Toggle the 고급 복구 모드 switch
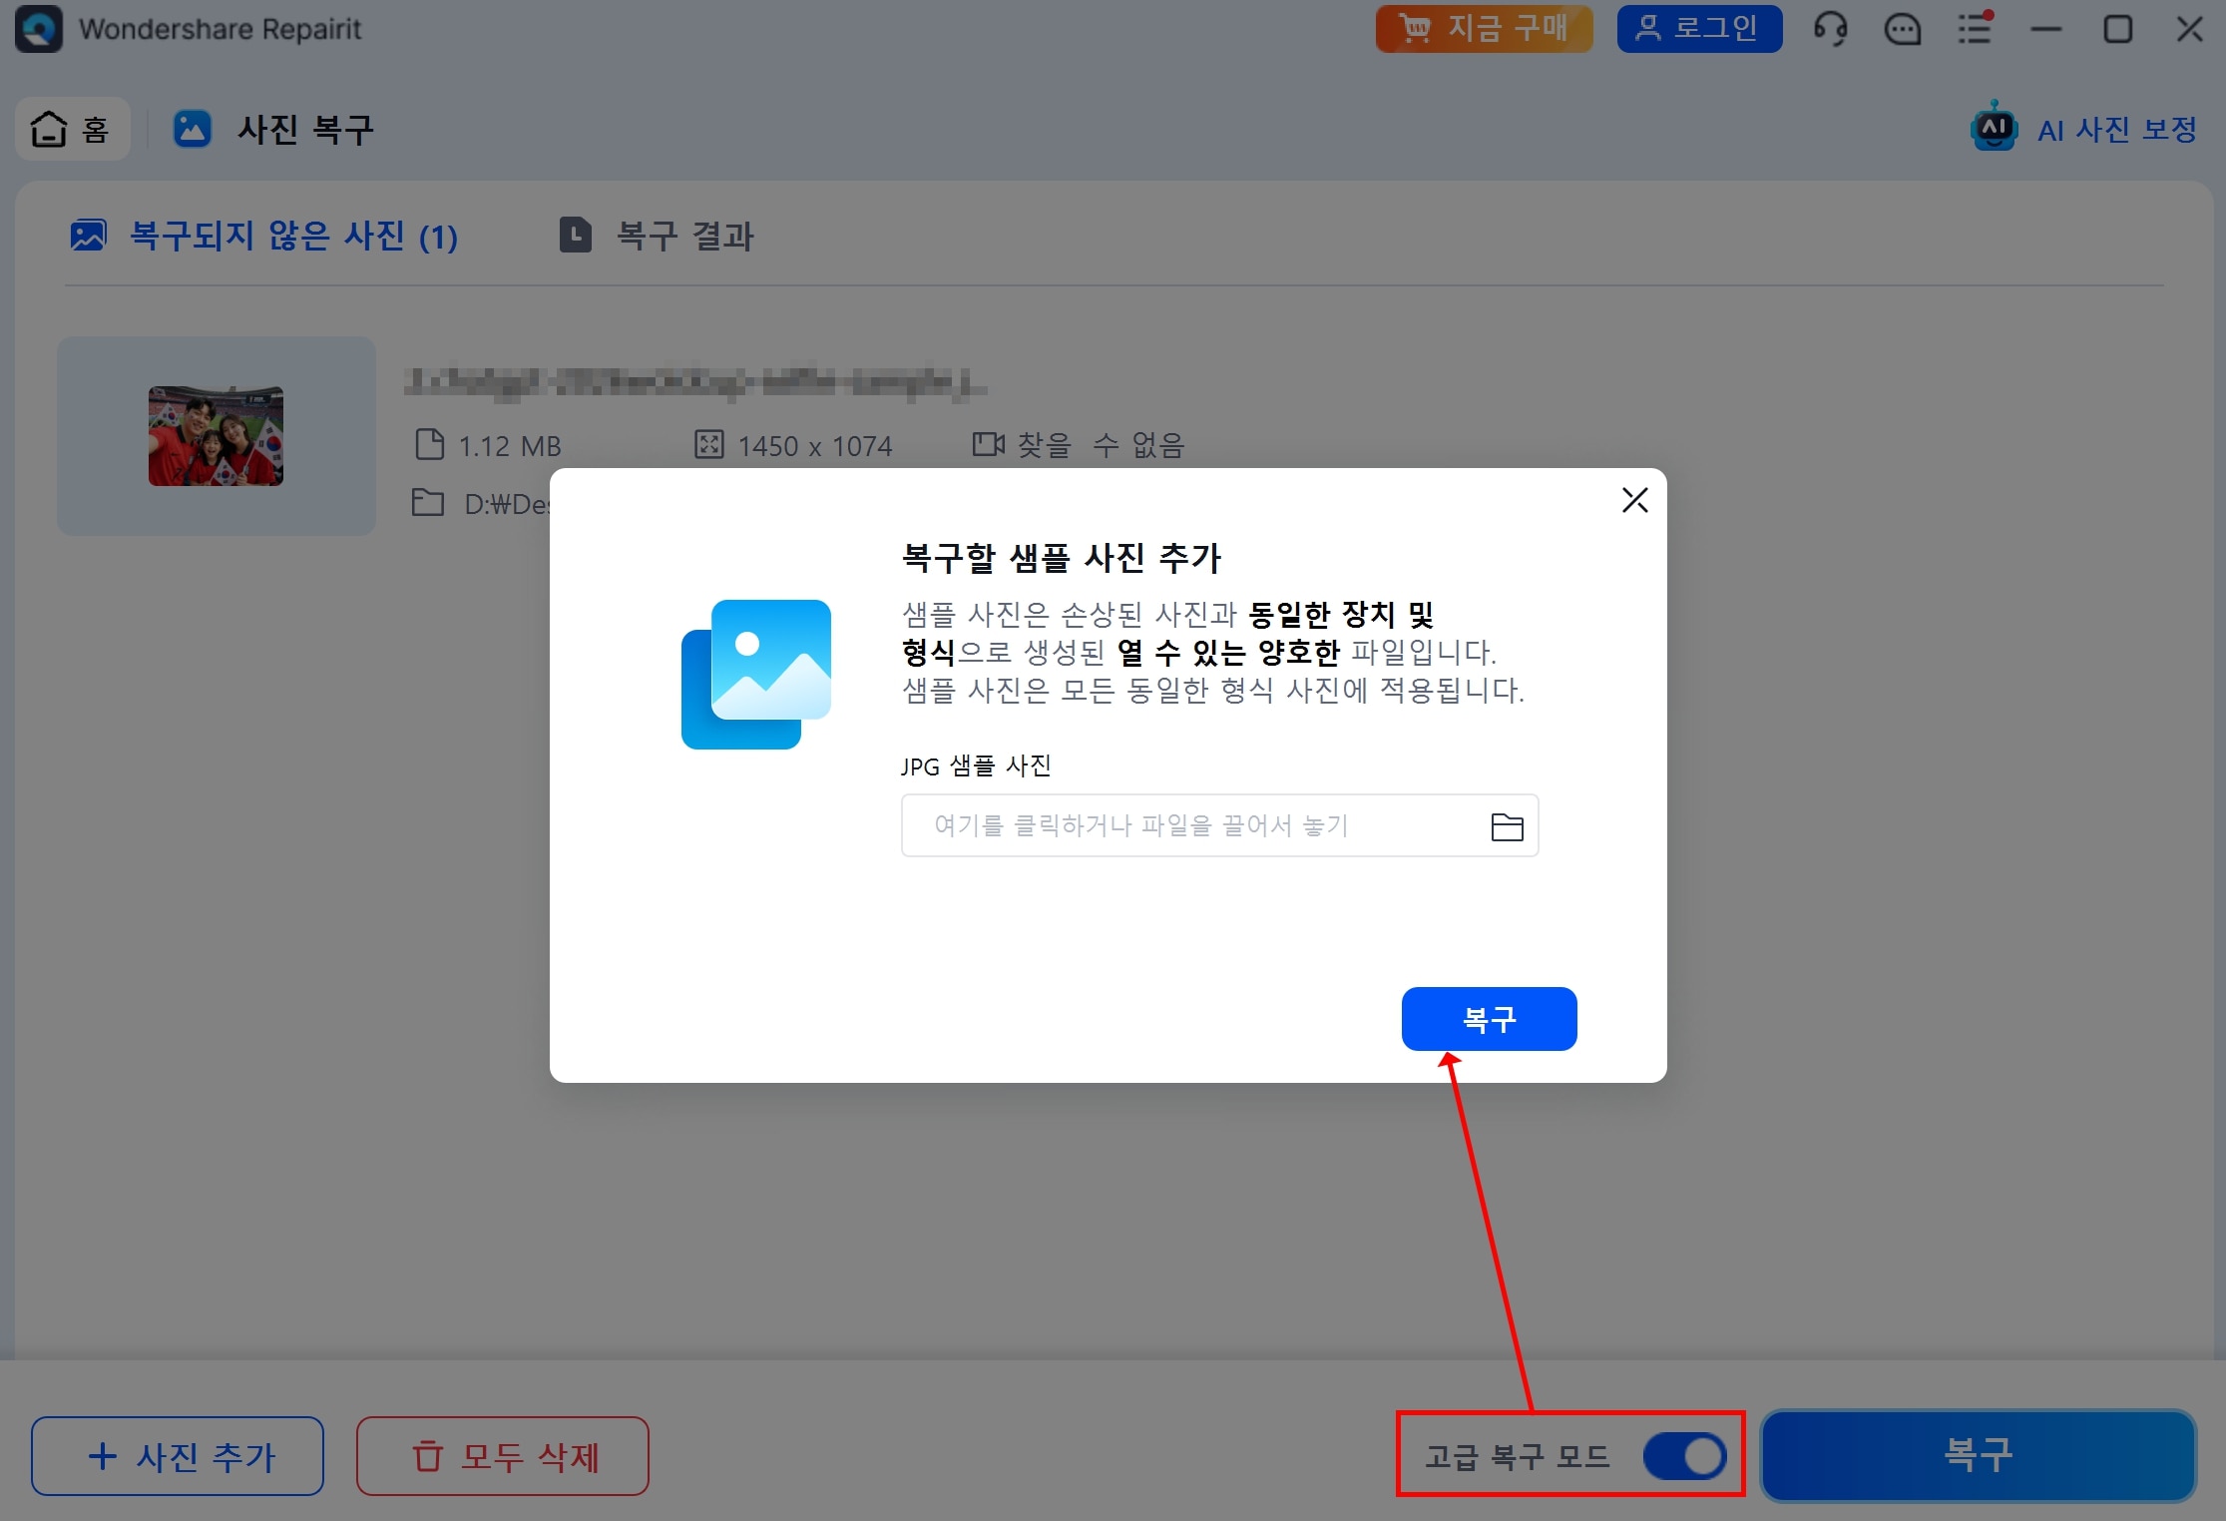 click(1685, 1456)
